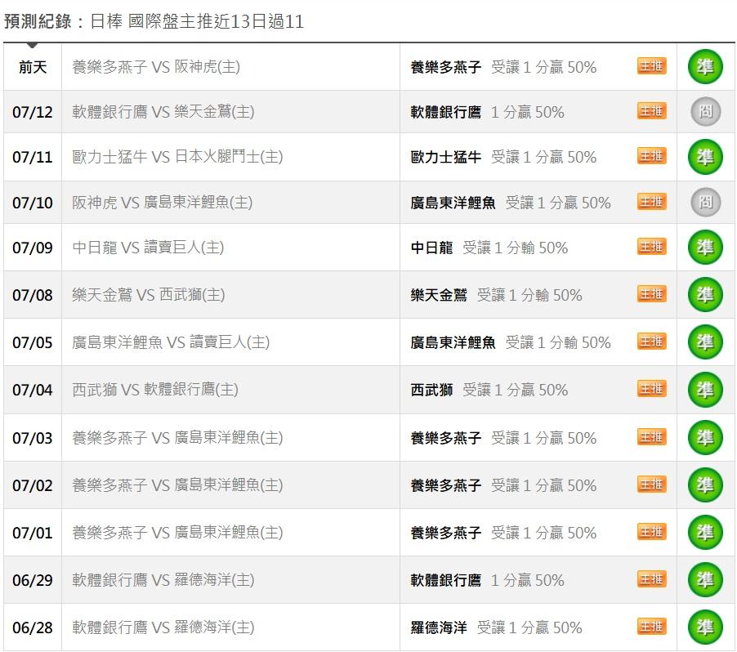Click the orange 主推 badge for 07/10
This screenshot has height=652, width=737.
[652, 202]
